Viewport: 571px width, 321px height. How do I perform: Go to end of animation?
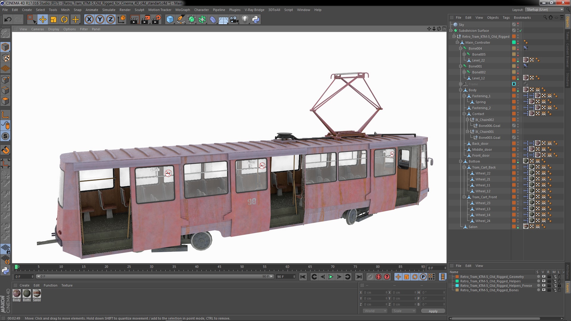[x=359, y=277]
